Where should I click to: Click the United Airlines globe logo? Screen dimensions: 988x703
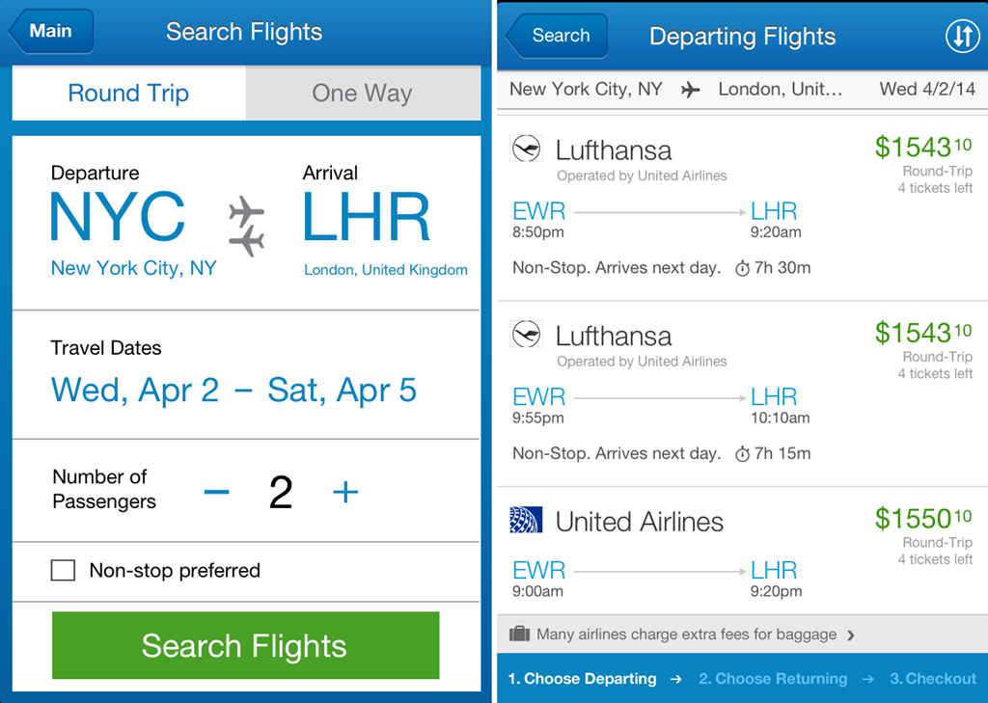click(x=526, y=520)
